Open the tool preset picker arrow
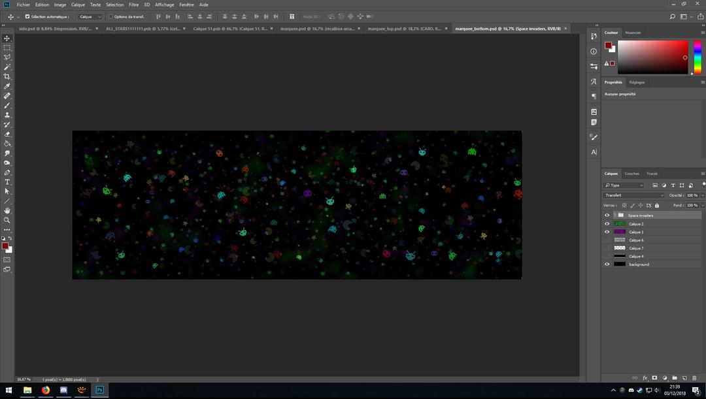Image resolution: width=706 pixels, height=399 pixels. (x=18, y=17)
